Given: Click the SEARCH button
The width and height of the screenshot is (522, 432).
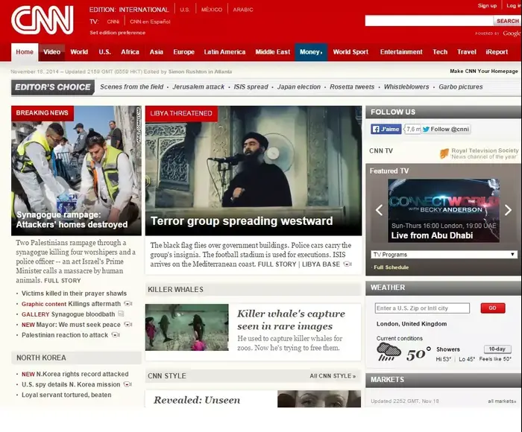Looking at the screenshot, I should [507, 21].
